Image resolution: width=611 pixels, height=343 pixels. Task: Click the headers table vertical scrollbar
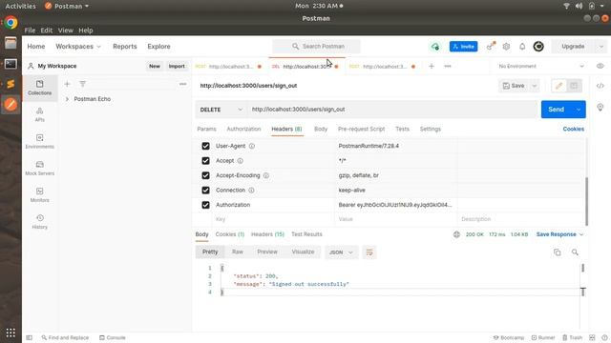pos(586,201)
